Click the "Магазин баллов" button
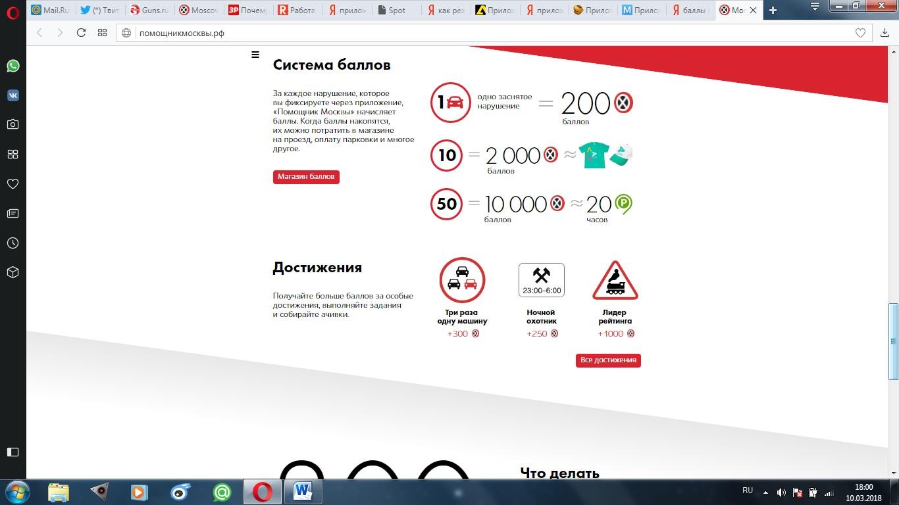Image resolution: width=899 pixels, height=505 pixels. 306,177
